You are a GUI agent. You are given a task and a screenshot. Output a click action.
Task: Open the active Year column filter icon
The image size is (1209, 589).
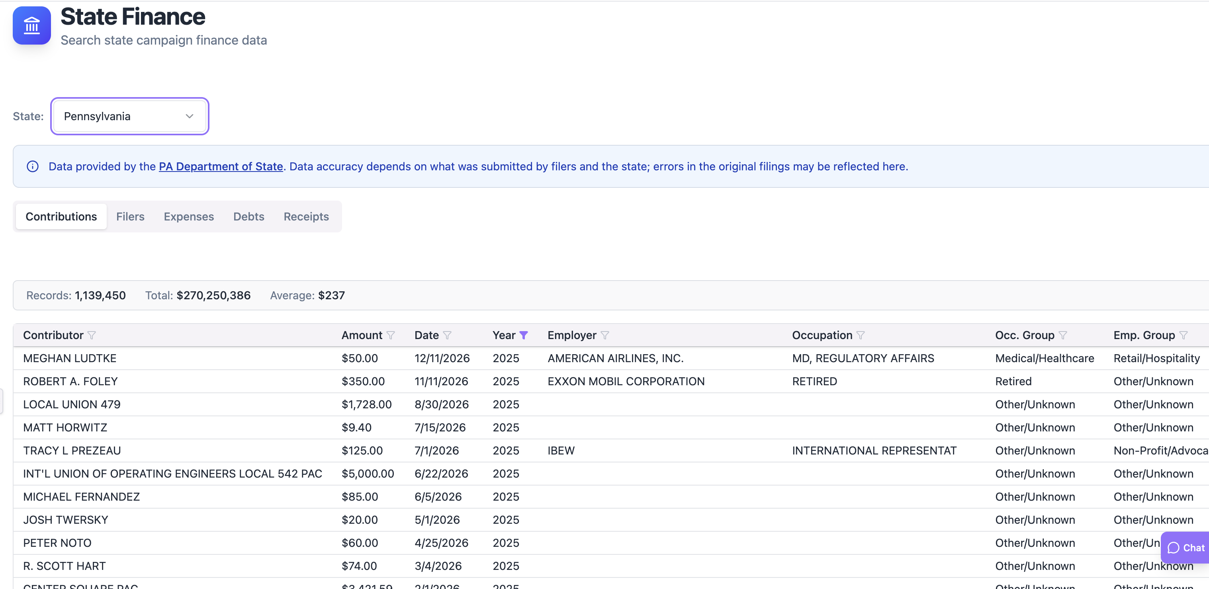pos(524,335)
